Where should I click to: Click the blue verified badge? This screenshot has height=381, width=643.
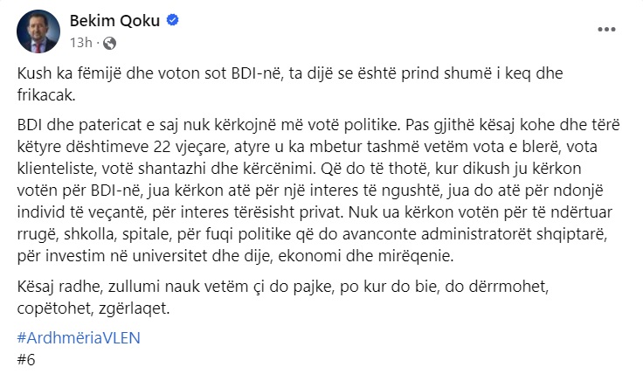pyautogui.click(x=172, y=20)
